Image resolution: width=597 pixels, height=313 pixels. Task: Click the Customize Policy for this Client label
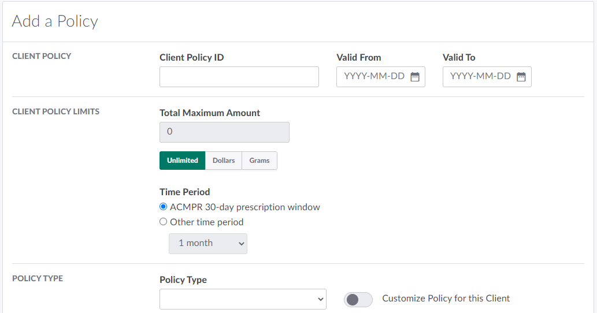446,299
